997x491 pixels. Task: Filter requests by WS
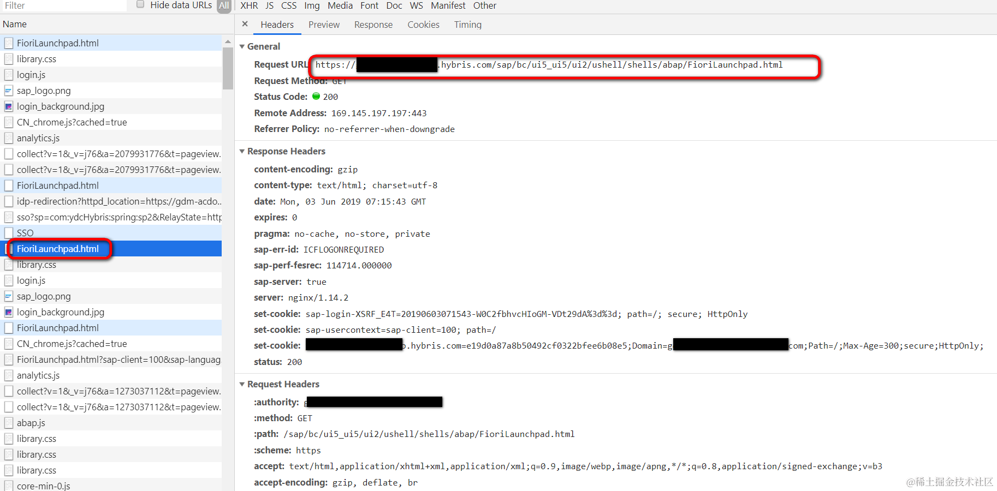click(x=416, y=5)
